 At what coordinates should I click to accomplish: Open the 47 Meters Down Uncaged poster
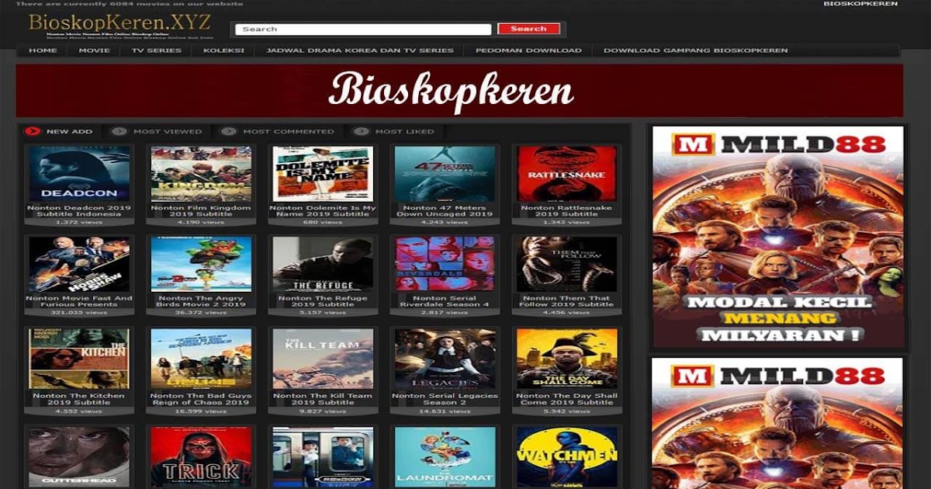pos(445,174)
